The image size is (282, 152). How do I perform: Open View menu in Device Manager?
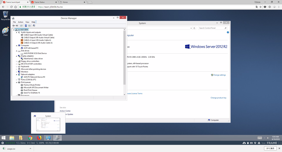[27, 22]
